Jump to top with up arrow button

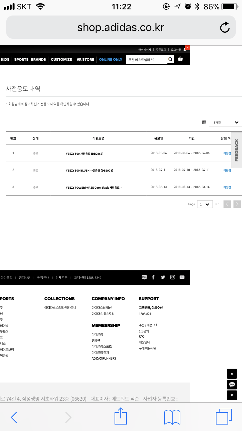click(x=232, y=374)
